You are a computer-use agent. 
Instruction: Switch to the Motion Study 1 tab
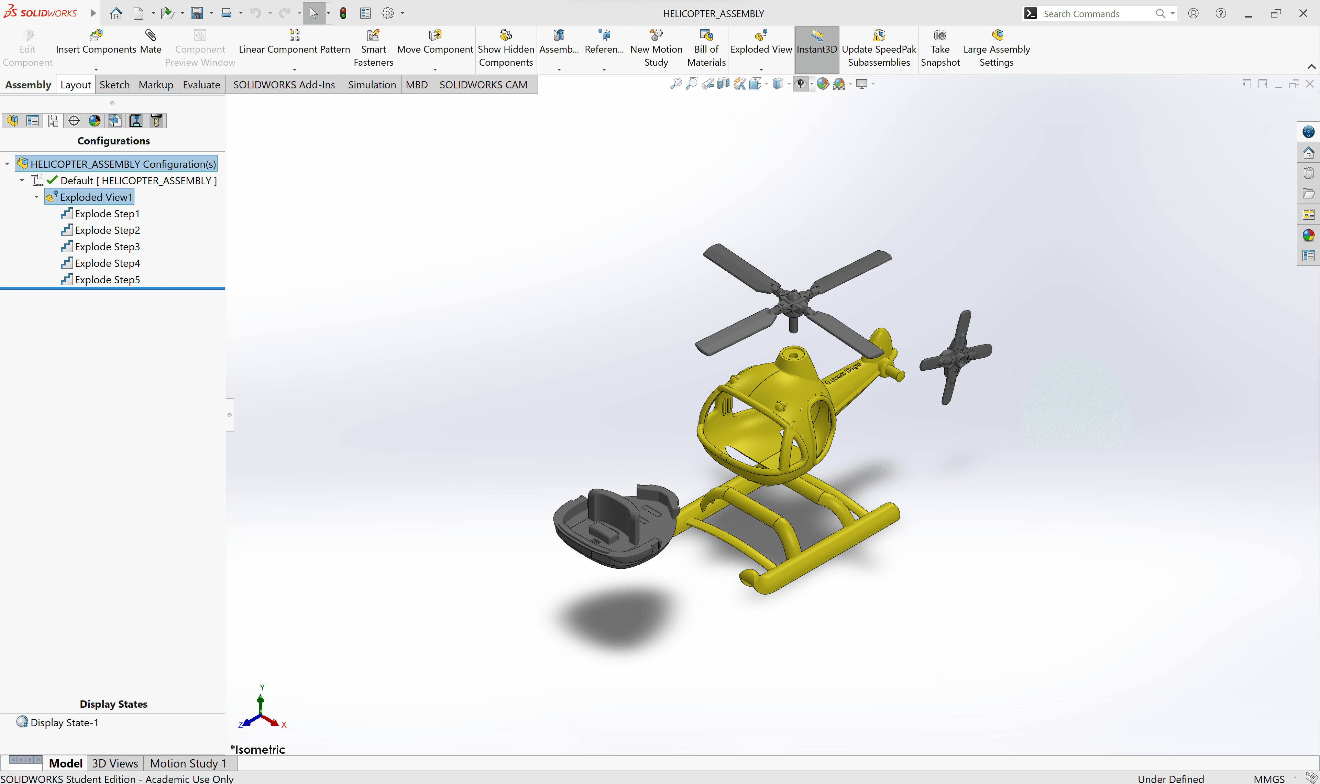pyautogui.click(x=188, y=763)
